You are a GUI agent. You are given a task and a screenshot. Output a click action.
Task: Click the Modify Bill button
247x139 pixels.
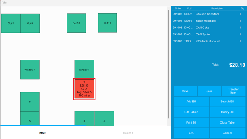(x=227, y=112)
